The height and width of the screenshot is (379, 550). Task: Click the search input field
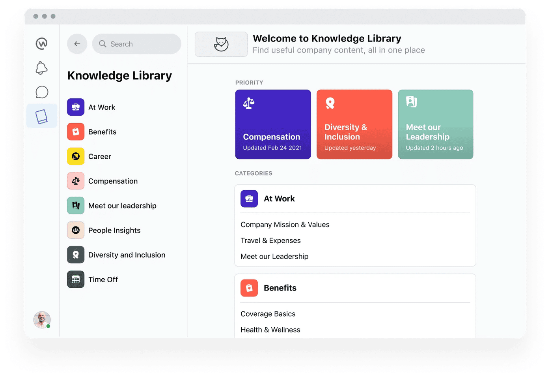coord(136,44)
